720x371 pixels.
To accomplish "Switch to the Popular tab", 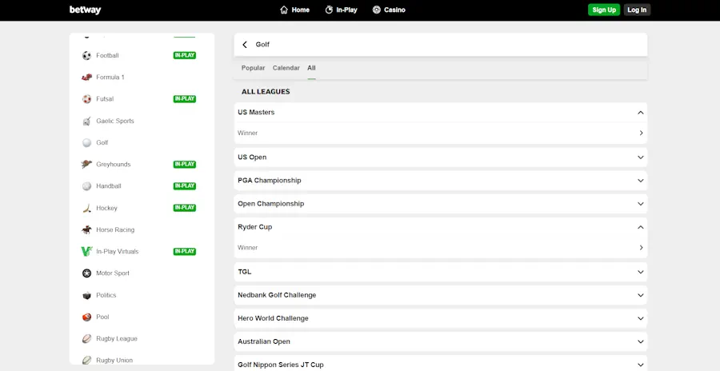I will coord(253,68).
